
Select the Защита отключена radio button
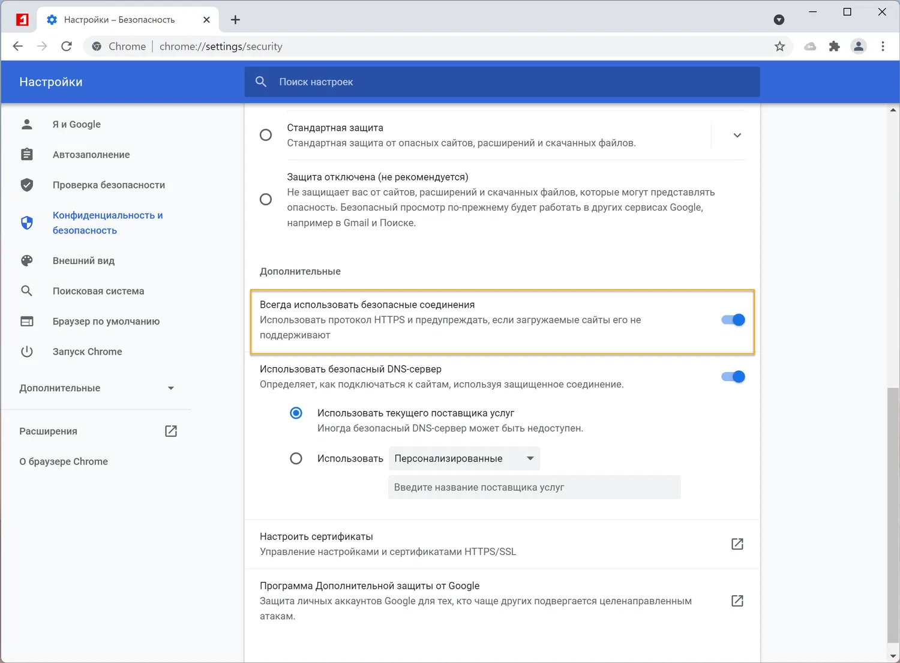(266, 199)
